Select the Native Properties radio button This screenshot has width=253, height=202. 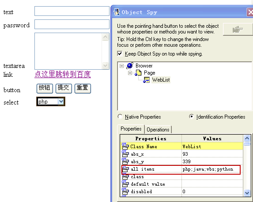click(x=120, y=116)
